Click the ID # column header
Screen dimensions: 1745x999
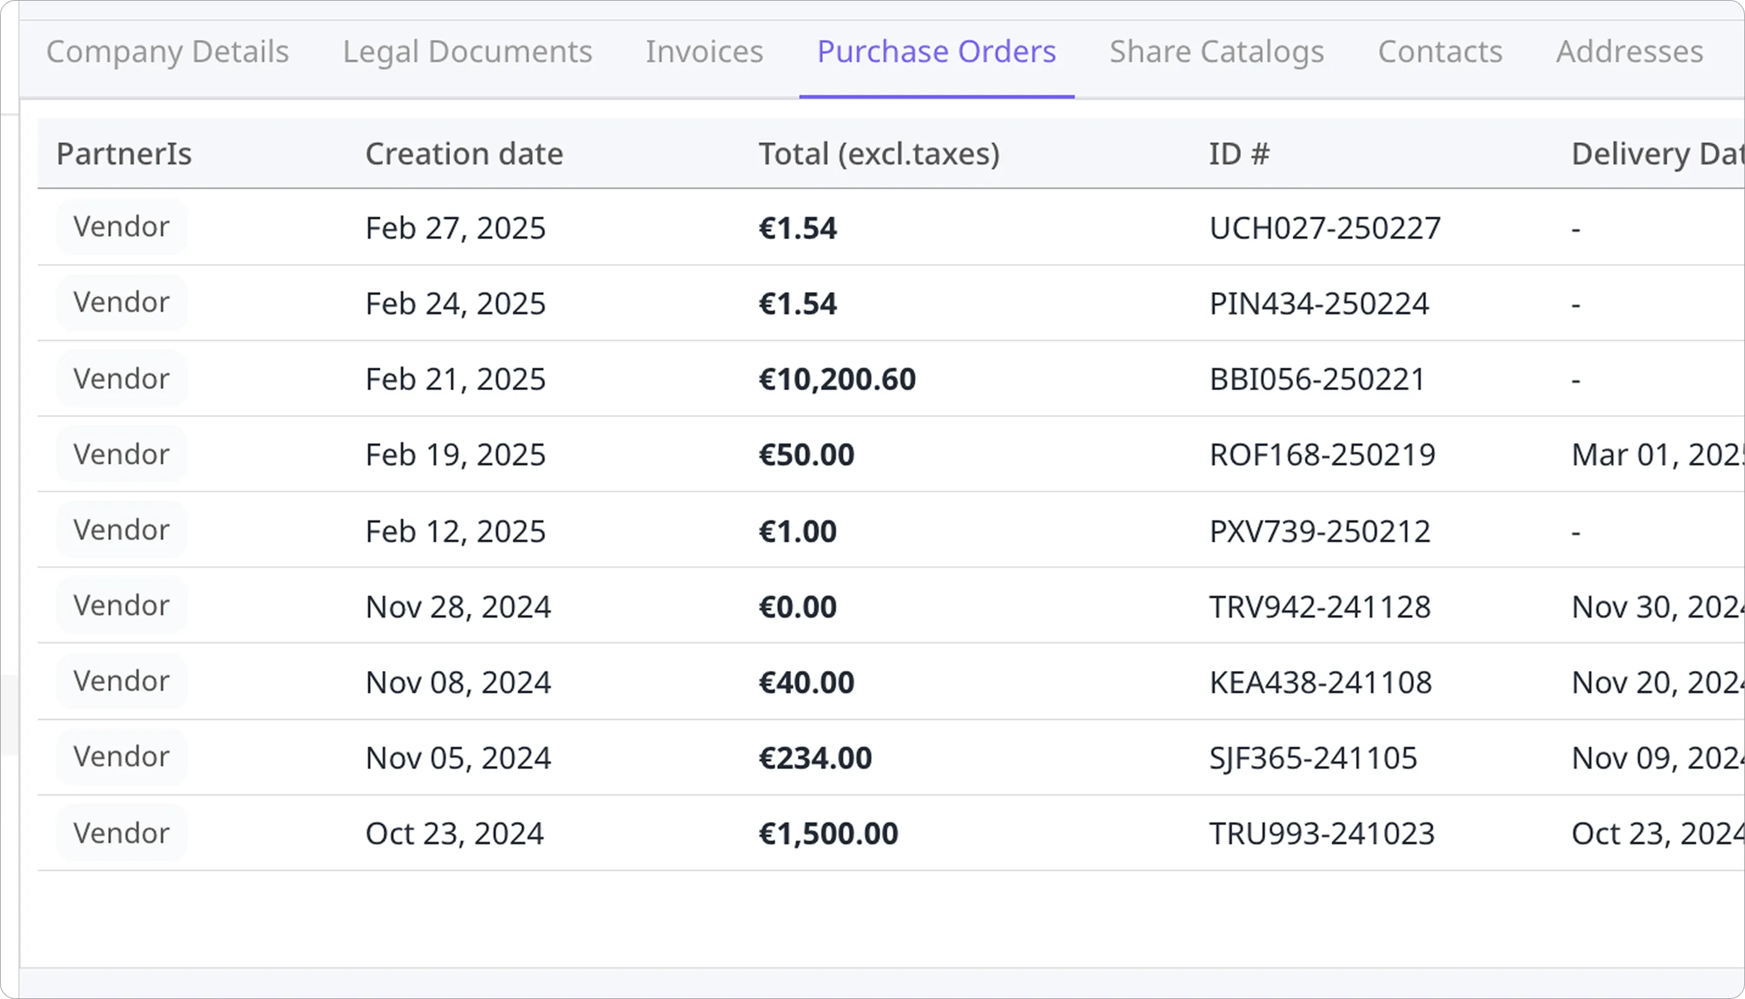coord(1239,153)
